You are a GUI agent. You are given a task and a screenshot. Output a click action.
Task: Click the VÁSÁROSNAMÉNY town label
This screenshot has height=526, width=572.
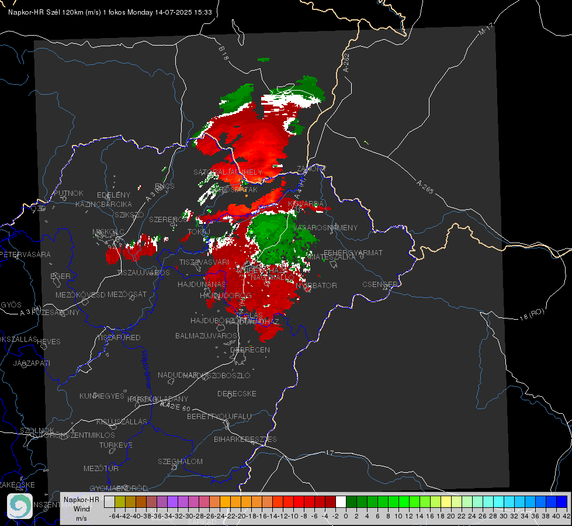point(325,227)
